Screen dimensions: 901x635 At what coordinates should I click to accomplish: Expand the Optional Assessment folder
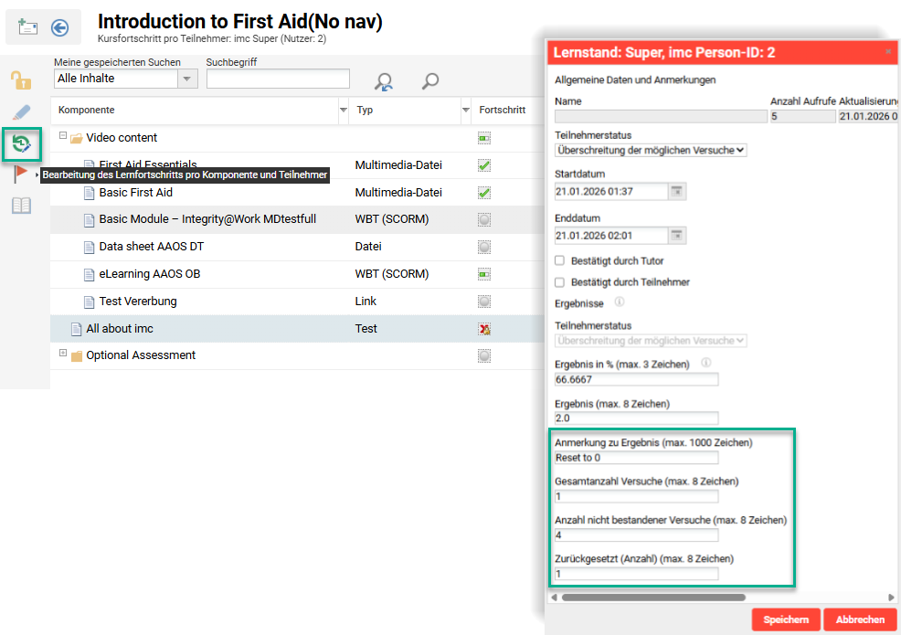tap(63, 354)
